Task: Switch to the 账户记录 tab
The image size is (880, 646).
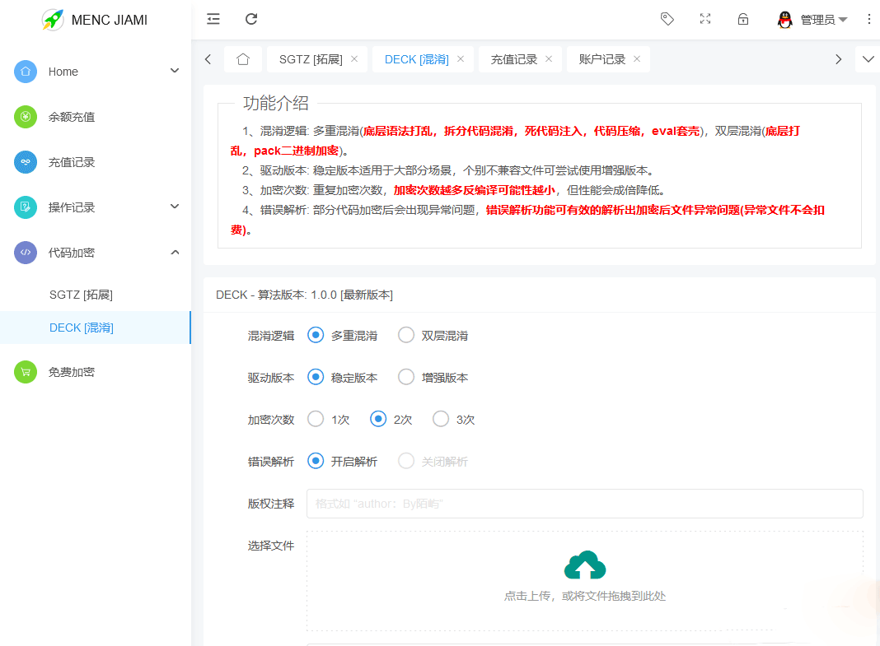Action: [x=601, y=59]
